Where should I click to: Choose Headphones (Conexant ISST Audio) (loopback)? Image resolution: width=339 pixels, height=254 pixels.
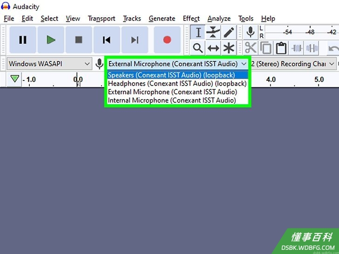click(x=177, y=83)
